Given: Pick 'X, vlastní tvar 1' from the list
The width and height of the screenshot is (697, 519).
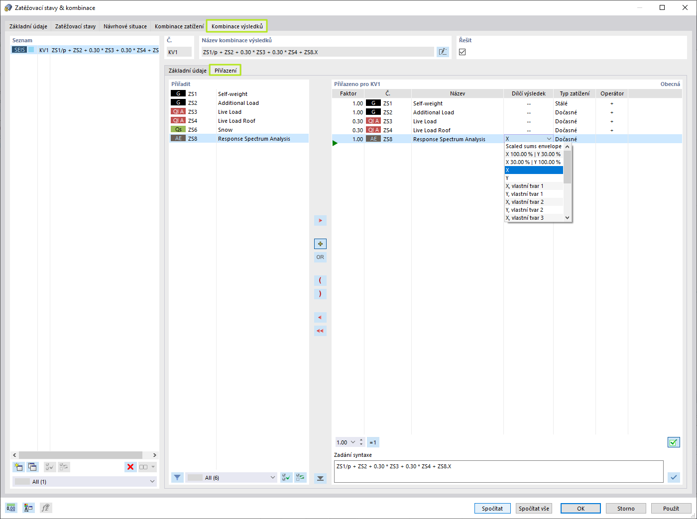Looking at the screenshot, I should tap(534, 186).
